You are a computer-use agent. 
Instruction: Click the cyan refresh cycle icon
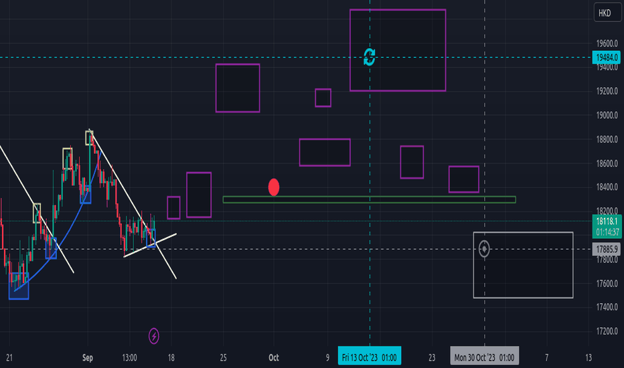(x=370, y=58)
